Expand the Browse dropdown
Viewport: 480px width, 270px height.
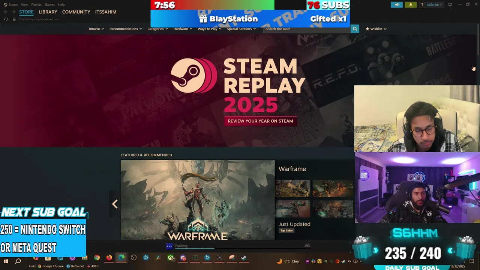[96, 29]
